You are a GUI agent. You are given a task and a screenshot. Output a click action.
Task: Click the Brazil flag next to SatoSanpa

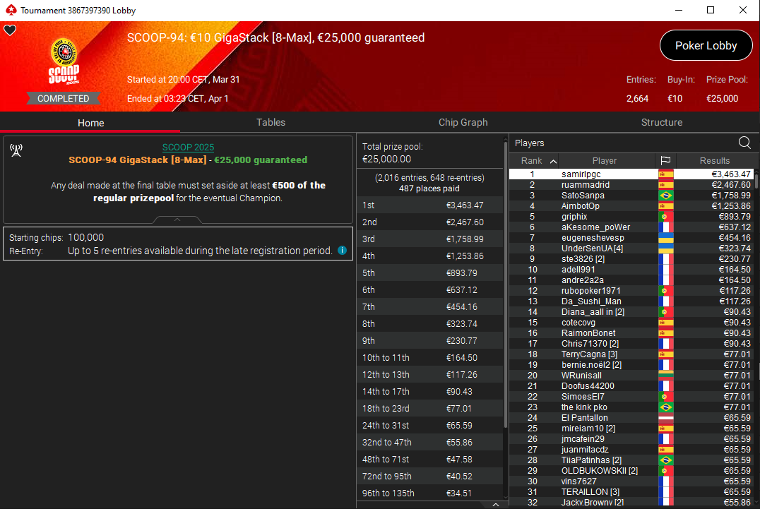tap(666, 195)
